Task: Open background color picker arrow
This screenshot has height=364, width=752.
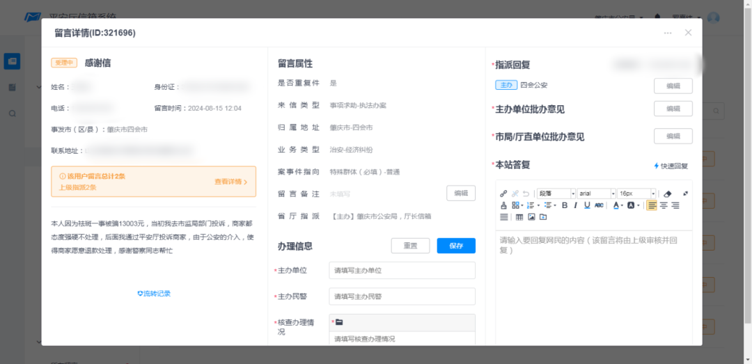Action: coord(639,205)
